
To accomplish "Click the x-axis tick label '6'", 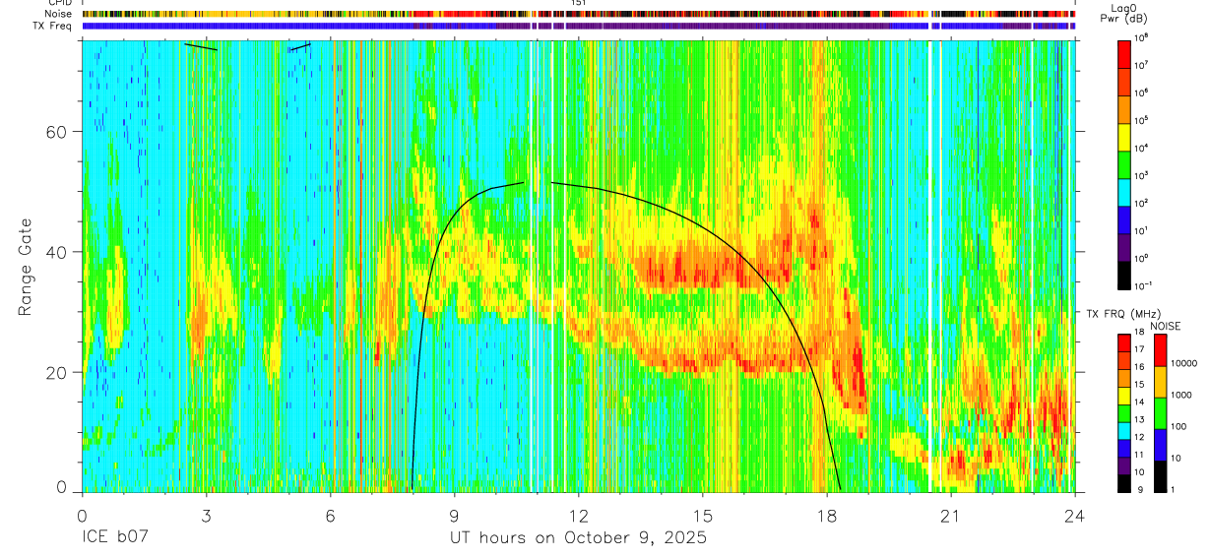I will [x=330, y=515].
